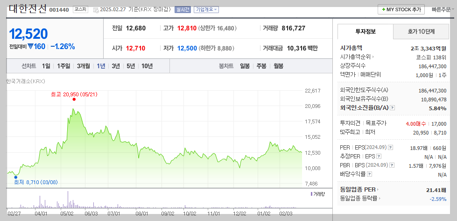
Task: Click the MY STOCK 추가 button
Action: [401, 9]
